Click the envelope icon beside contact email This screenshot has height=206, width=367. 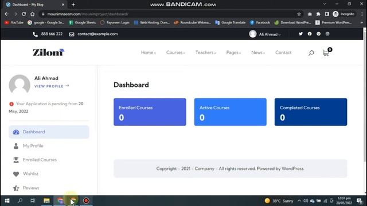[72, 34]
